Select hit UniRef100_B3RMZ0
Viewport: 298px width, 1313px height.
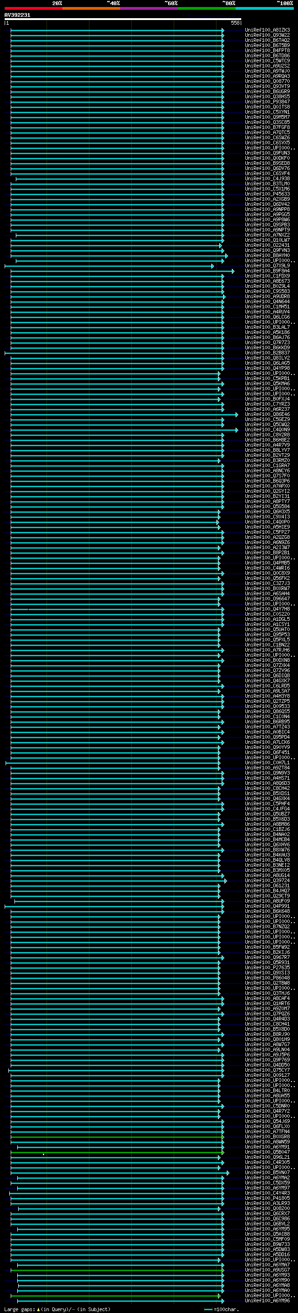267,460
